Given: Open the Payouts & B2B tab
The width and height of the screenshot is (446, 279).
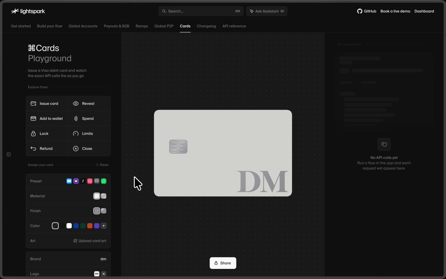Looking at the screenshot, I should click(117, 26).
